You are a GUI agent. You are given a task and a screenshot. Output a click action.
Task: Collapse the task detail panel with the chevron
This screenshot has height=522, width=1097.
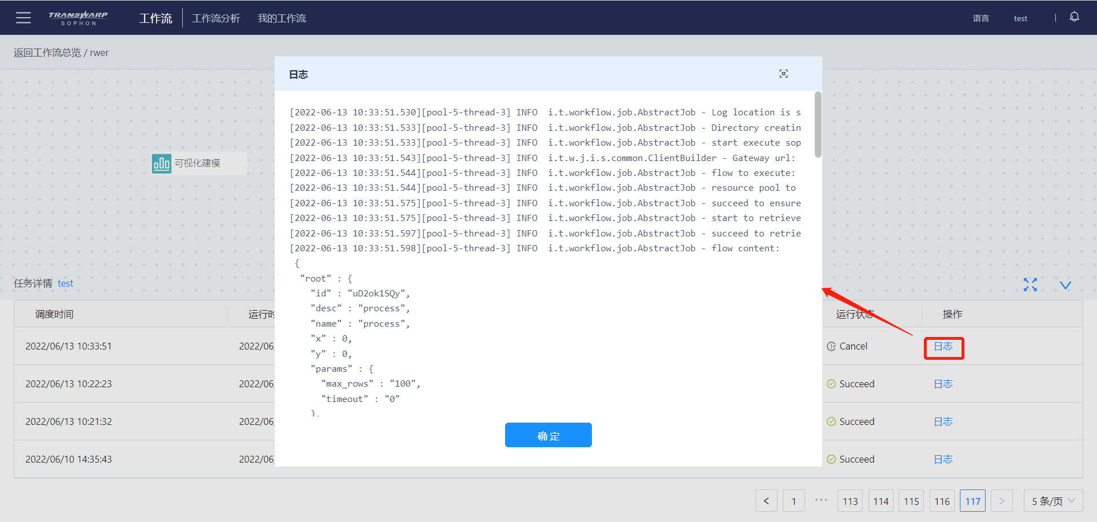click(x=1066, y=285)
